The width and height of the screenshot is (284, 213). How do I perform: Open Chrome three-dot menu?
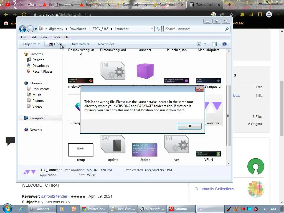pos(278,14)
